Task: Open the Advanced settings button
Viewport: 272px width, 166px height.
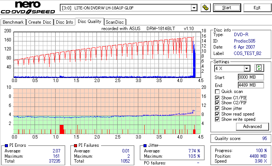Action: coord(252,126)
